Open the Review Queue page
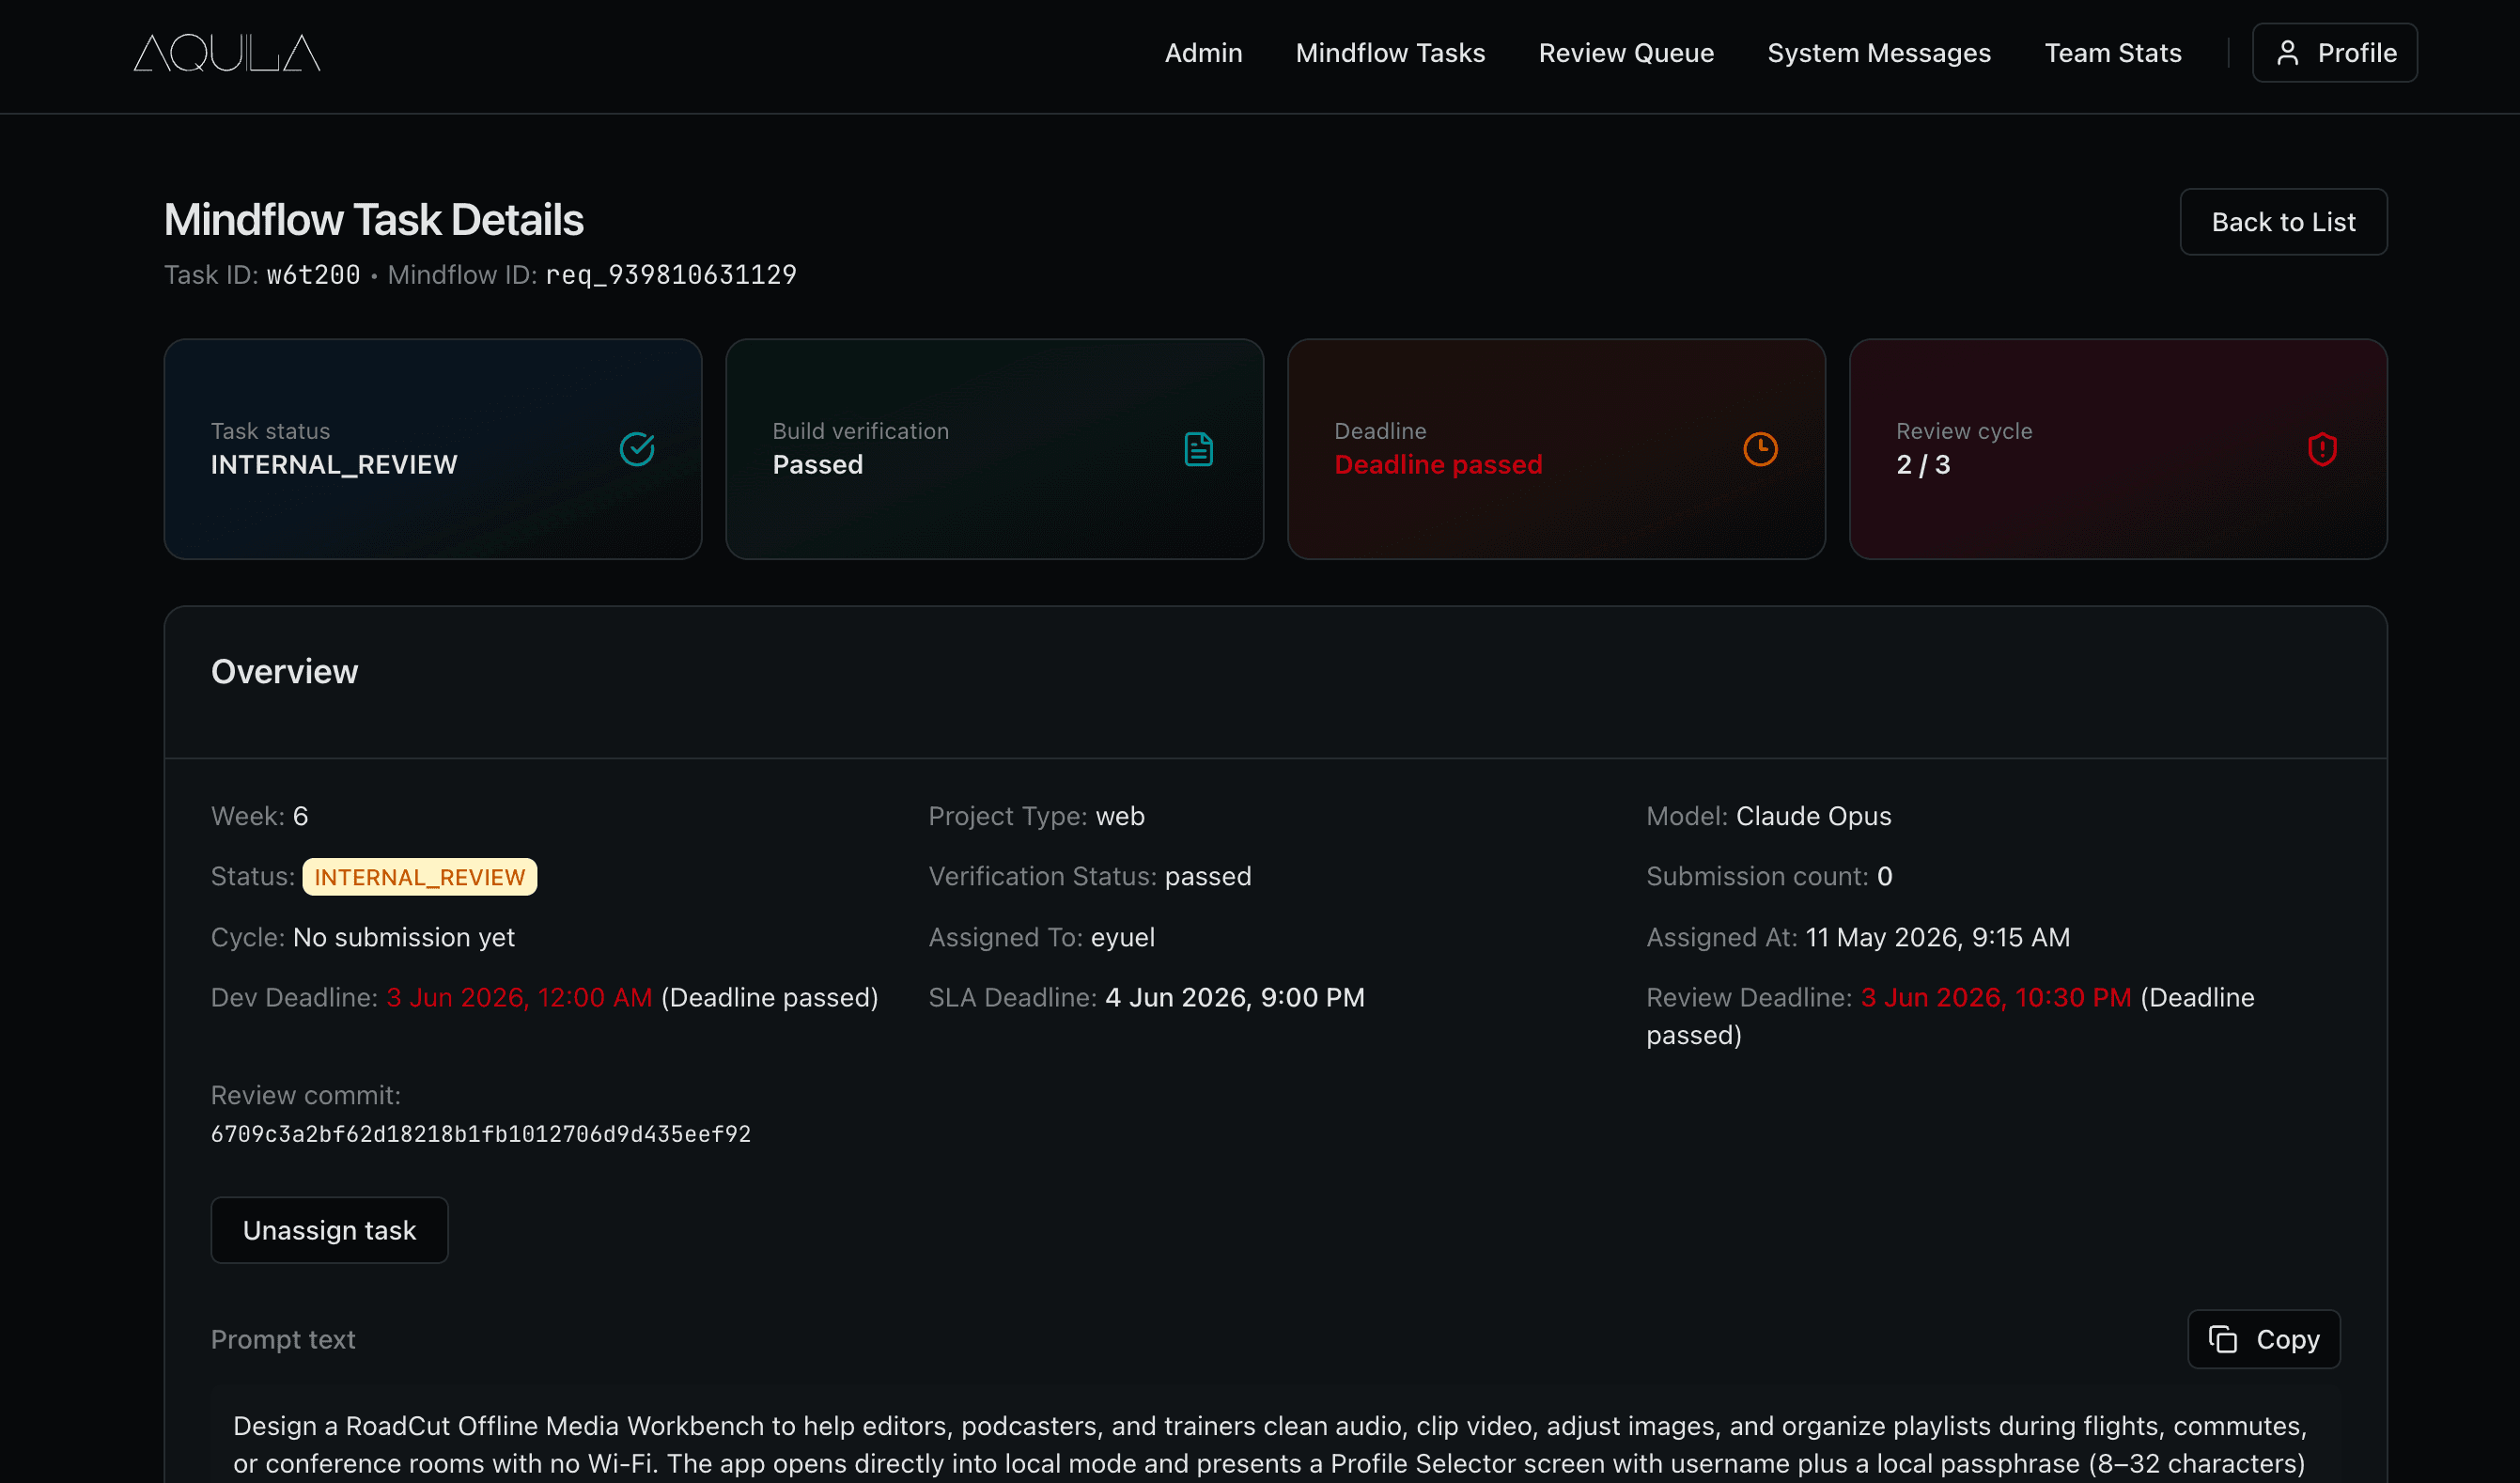 click(x=1626, y=53)
